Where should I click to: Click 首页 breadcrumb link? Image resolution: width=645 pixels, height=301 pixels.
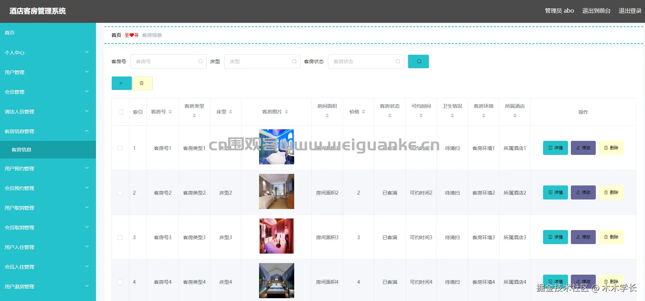116,35
